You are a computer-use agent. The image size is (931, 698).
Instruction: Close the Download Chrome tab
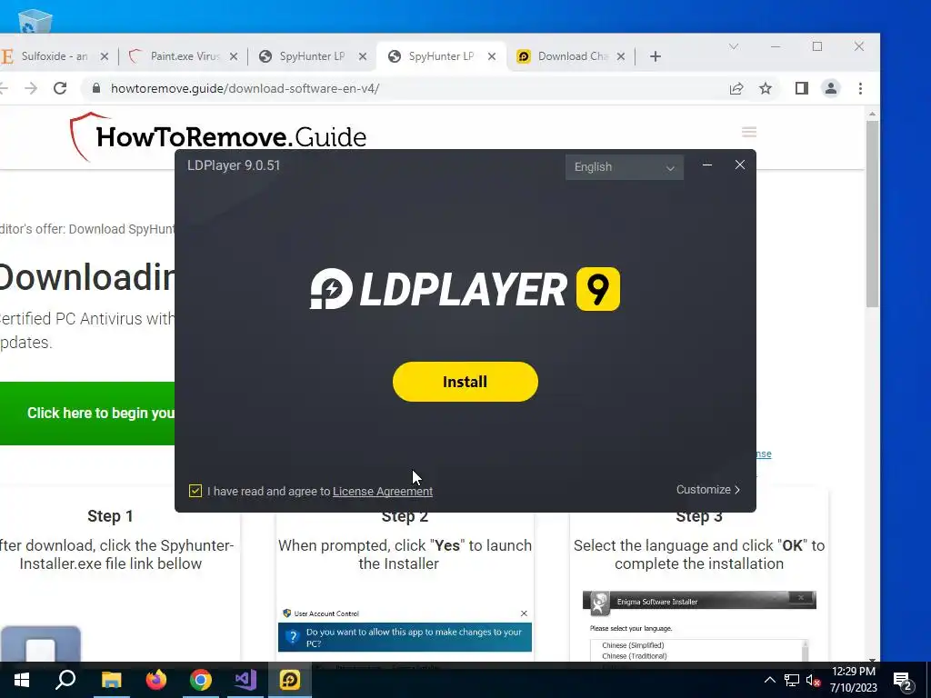click(620, 56)
